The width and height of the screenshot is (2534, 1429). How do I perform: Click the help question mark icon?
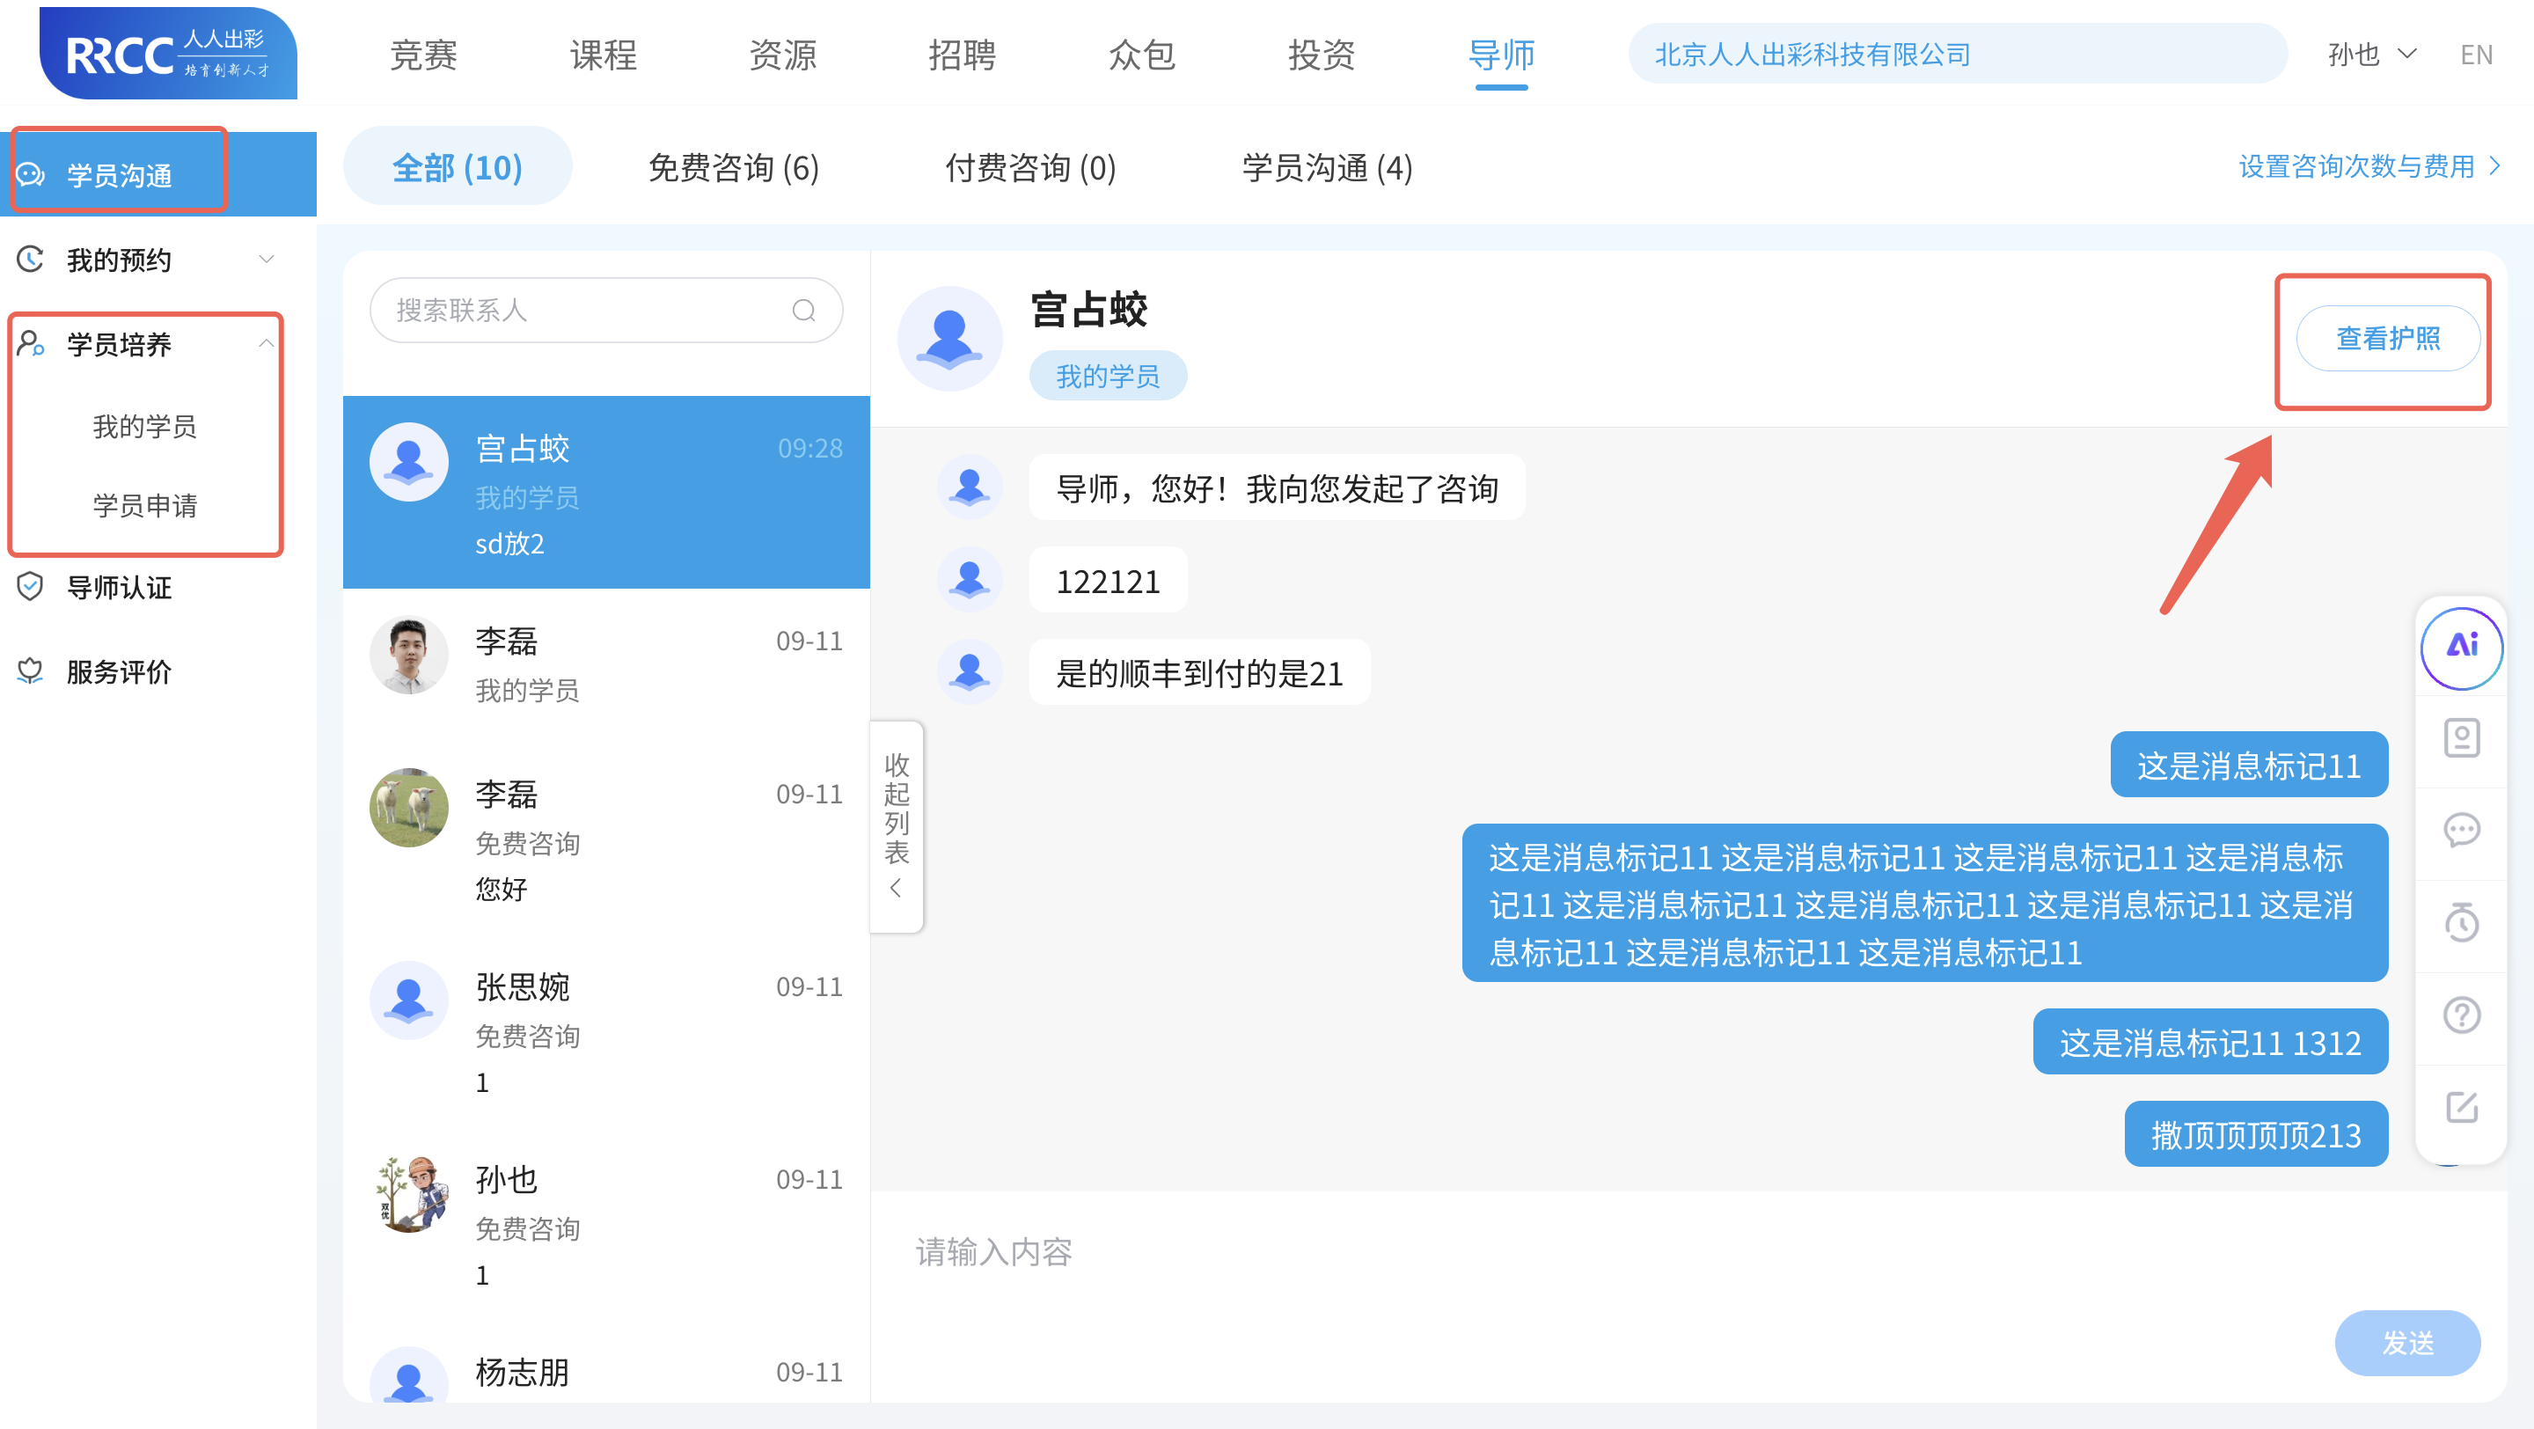pos(2461,1014)
